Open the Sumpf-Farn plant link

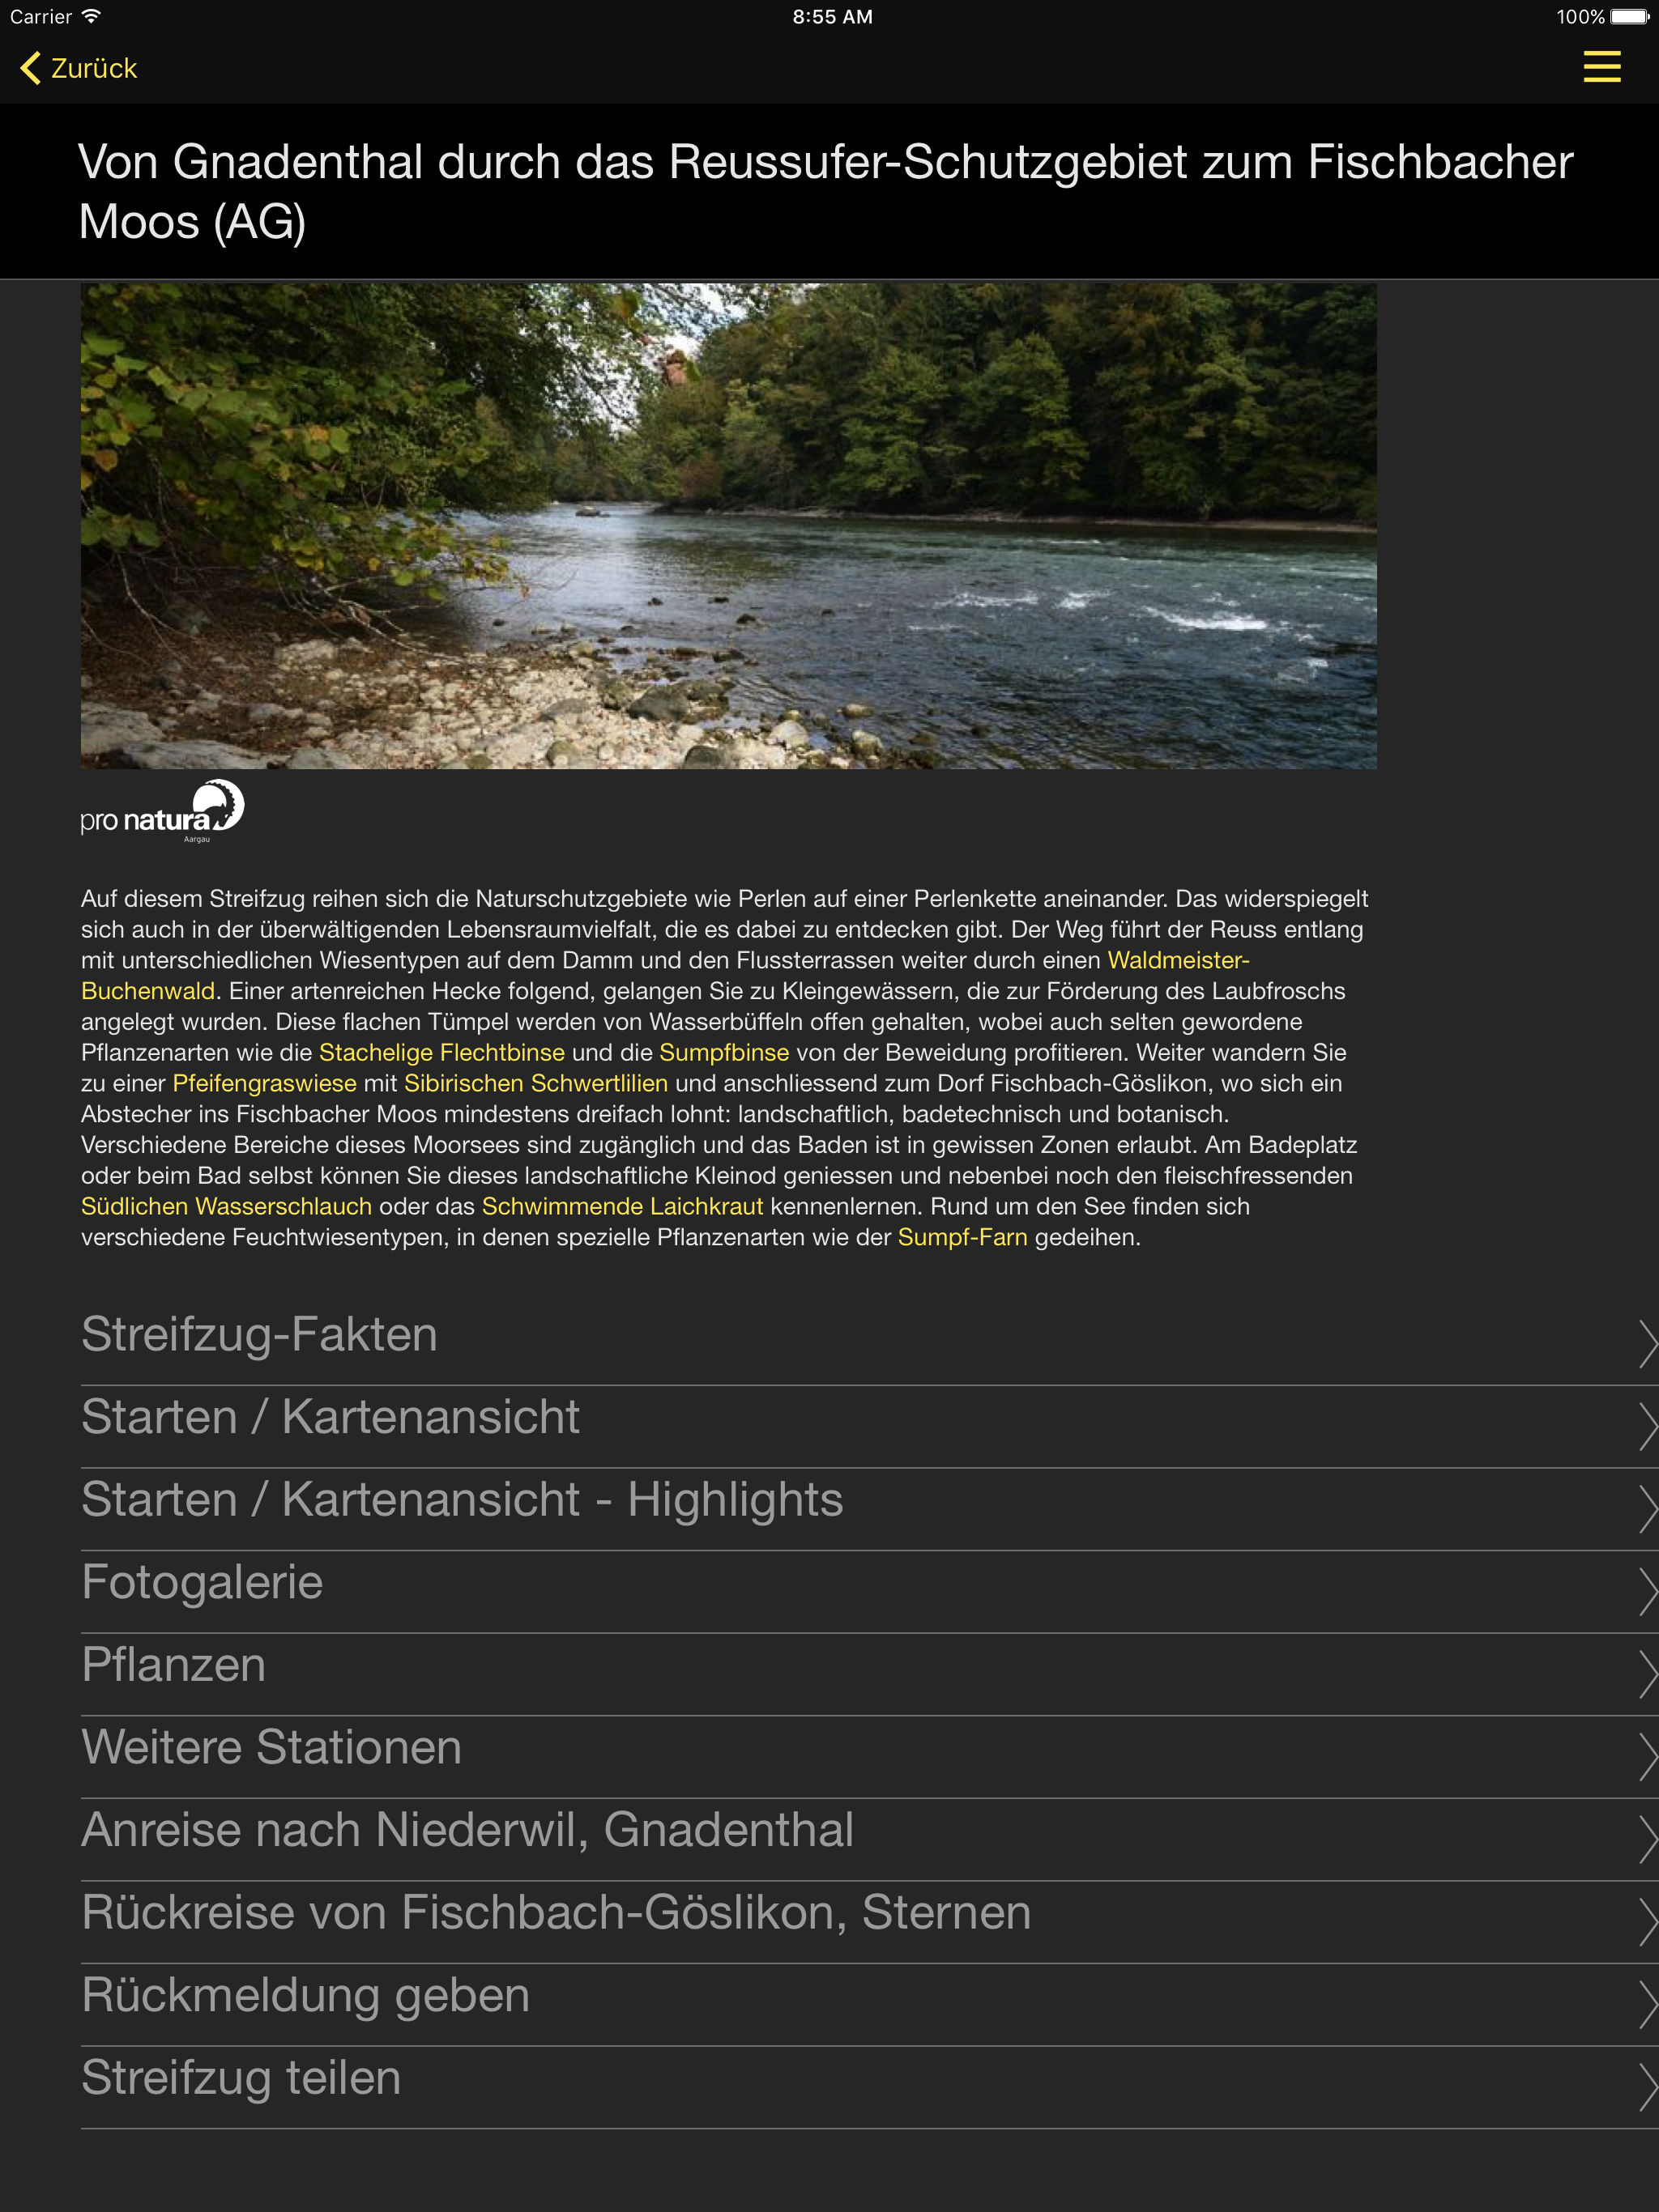(962, 1237)
